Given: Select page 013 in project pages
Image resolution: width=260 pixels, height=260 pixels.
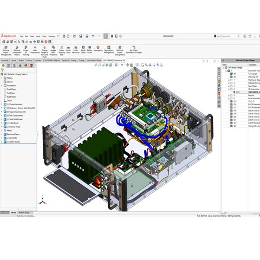Looking at the screenshot, I should [238, 92].
